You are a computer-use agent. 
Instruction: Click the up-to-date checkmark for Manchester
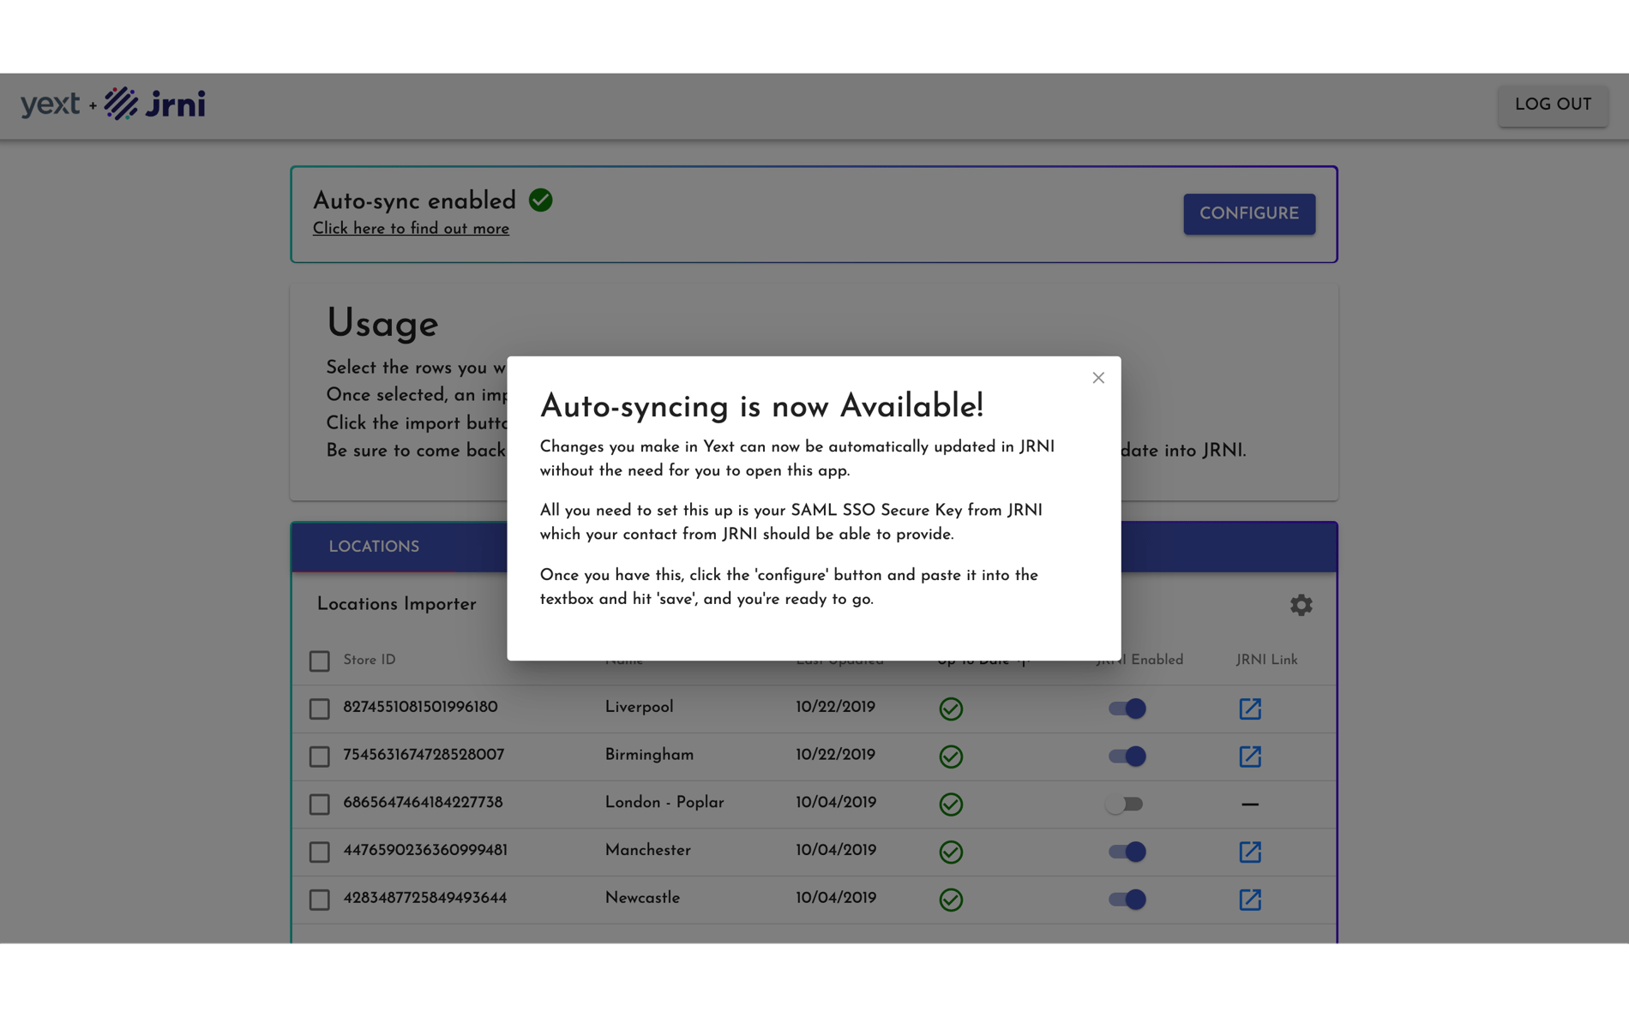click(951, 852)
